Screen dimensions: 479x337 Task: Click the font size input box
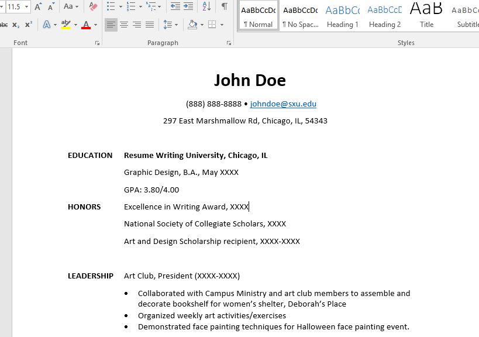15,6
